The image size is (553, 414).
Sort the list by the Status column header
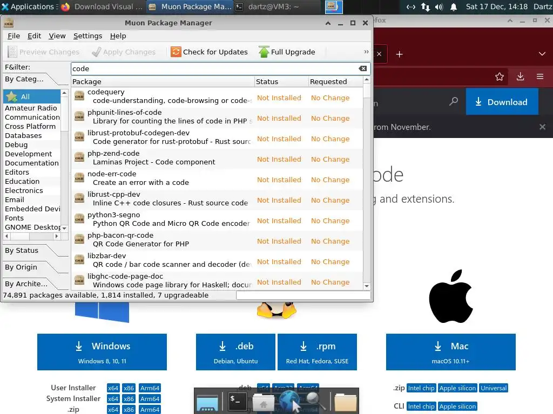click(x=281, y=82)
